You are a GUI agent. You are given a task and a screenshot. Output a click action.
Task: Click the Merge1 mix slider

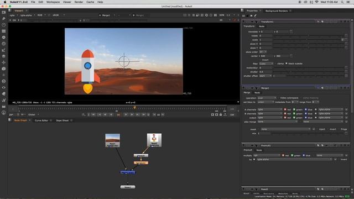(308, 133)
